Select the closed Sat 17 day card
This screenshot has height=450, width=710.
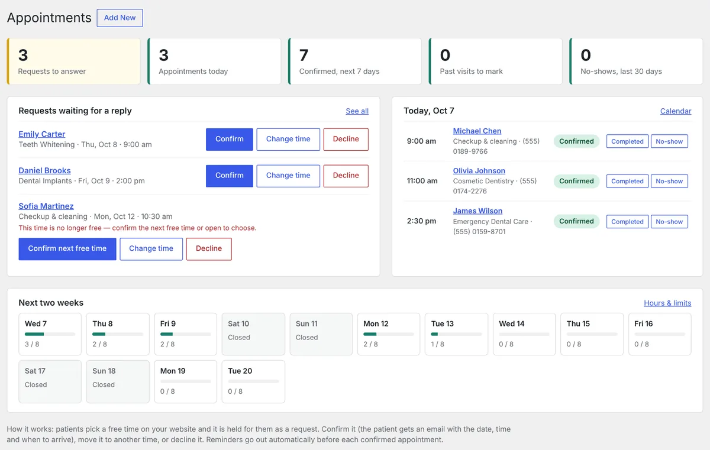coord(50,381)
